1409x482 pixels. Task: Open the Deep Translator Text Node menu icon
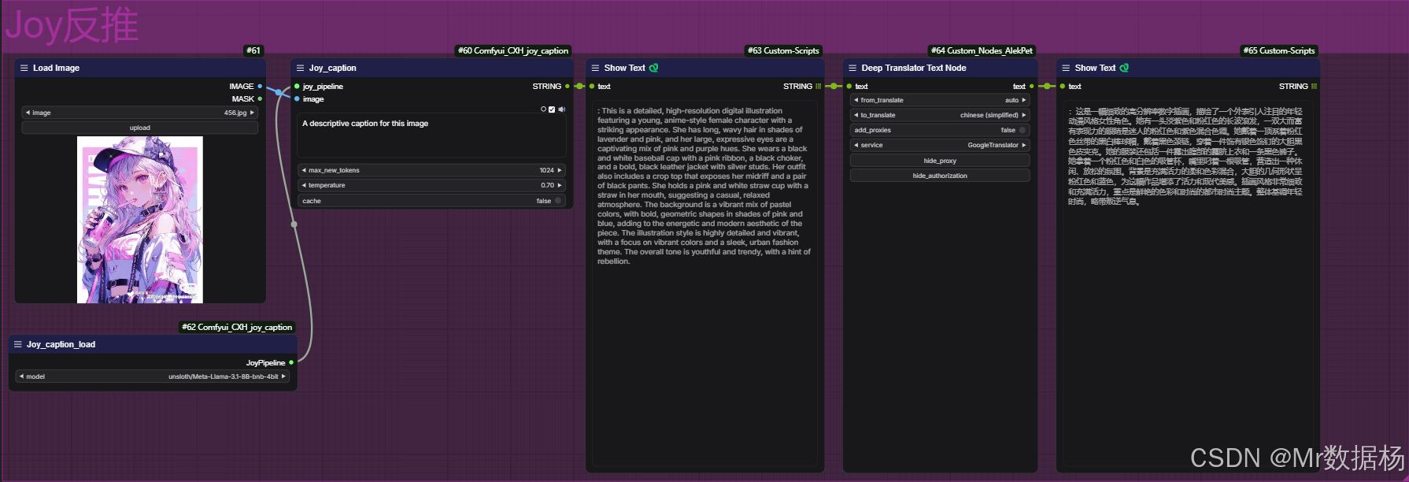tap(852, 68)
